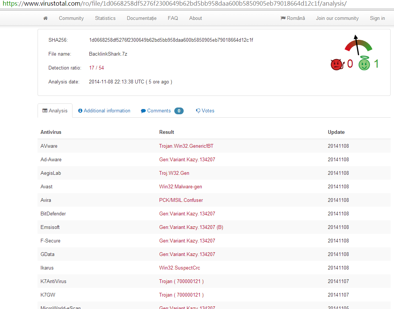
Task: Click the GData antivirus row name
Action: (47, 254)
